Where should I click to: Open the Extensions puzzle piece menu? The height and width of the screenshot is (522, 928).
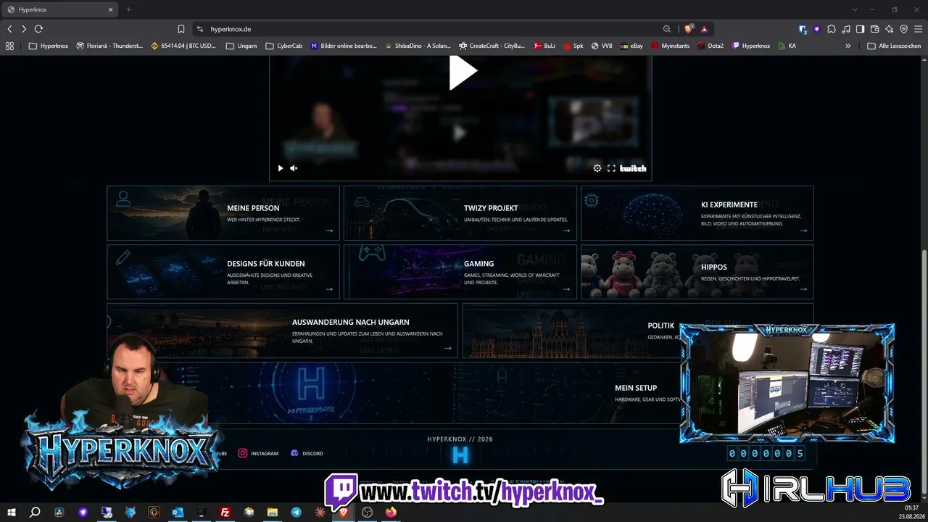832,29
